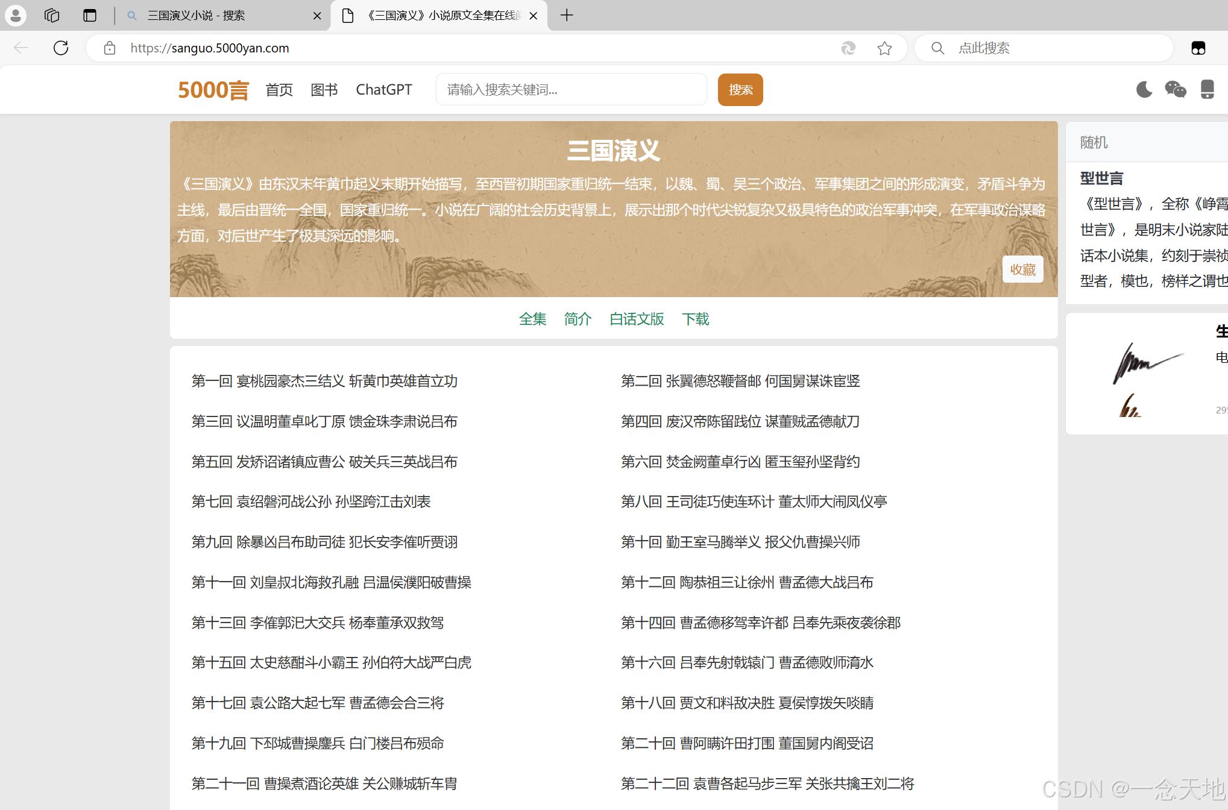Screen dimensions: 1228x810
Task: Toggle dark mode with the moon icon
Action: click(1144, 90)
